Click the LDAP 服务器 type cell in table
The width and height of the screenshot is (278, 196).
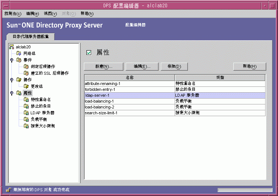coord(220,95)
